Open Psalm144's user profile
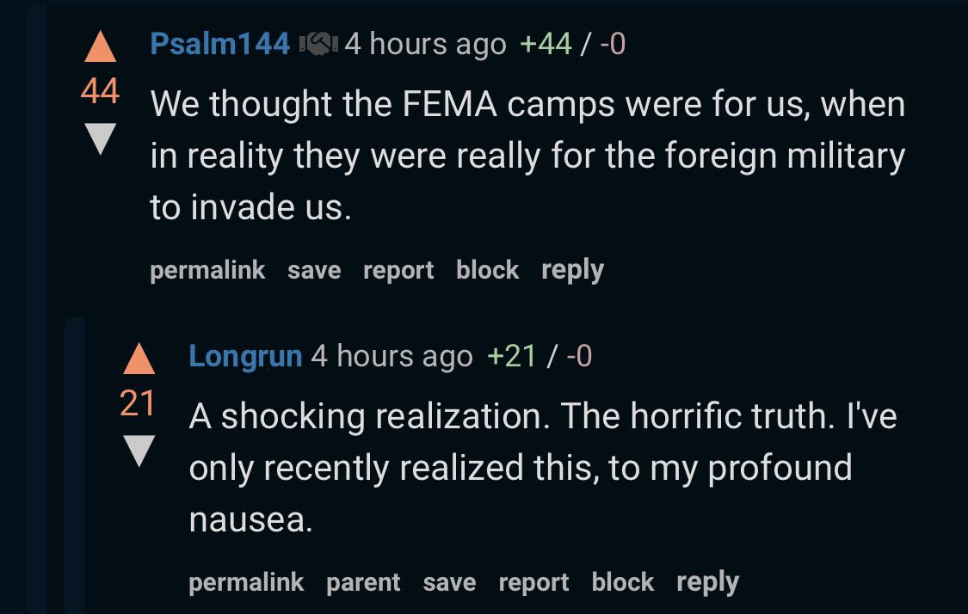The height and width of the screenshot is (614, 968). pyautogui.click(x=219, y=44)
